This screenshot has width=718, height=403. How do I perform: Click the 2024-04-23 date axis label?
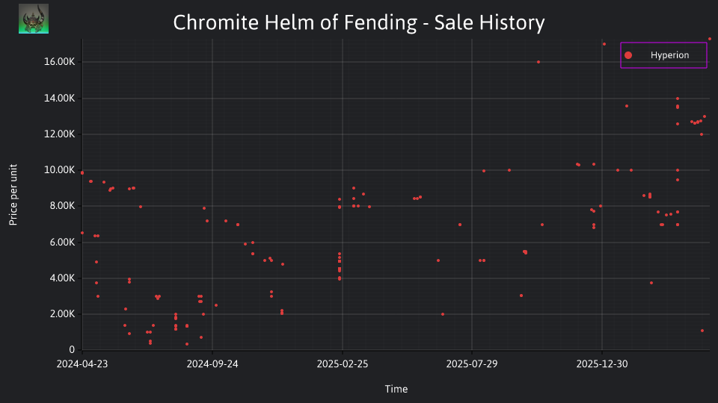point(82,364)
